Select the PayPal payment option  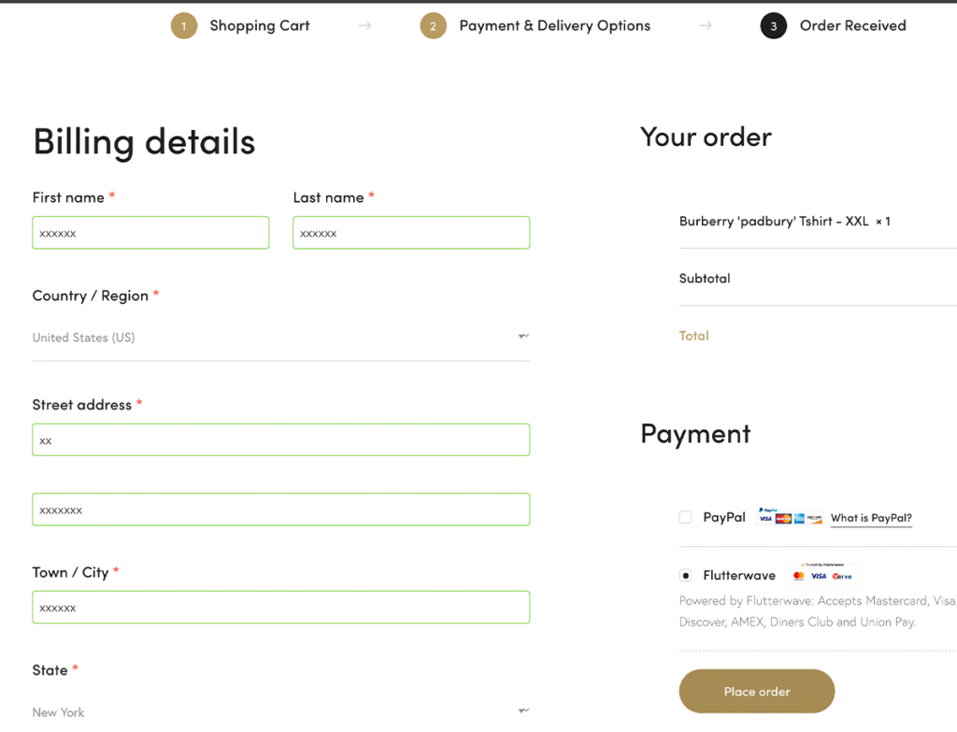685,517
